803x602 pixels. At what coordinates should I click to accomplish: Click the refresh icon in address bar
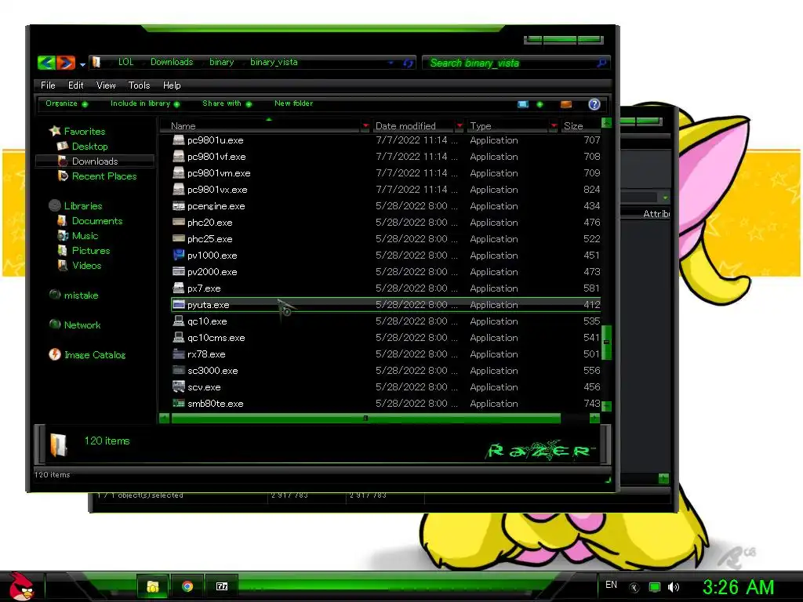click(x=408, y=63)
